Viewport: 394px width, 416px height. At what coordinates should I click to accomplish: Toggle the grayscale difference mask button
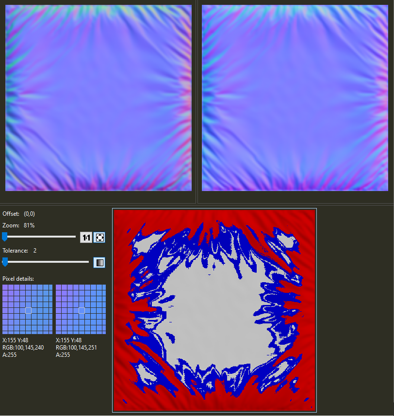[99, 263]
